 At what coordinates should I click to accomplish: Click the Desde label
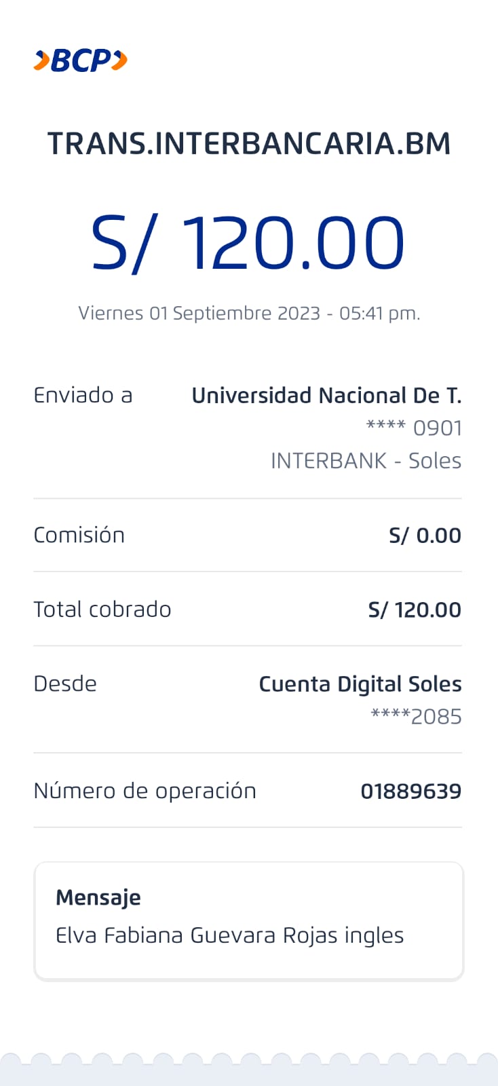tap(65, 684)
